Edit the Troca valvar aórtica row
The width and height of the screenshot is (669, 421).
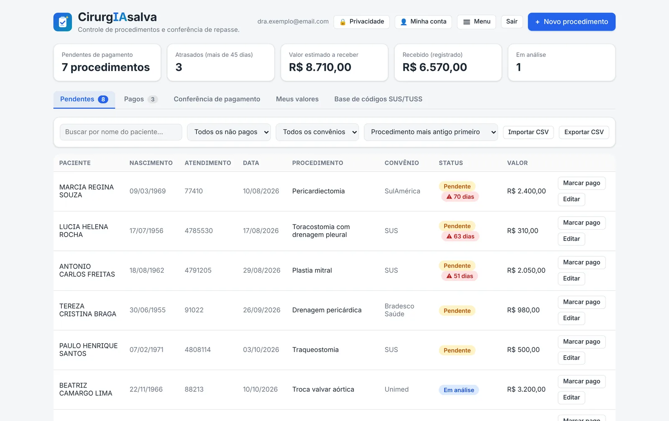tap(571, 398)
